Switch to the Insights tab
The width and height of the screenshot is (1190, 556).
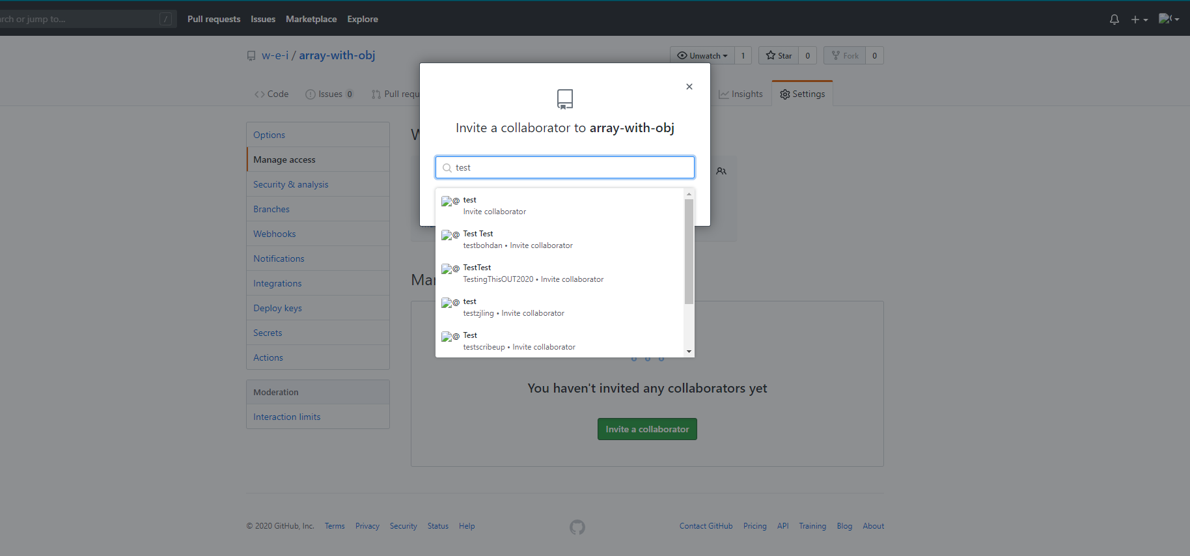[x=741, y=94]
